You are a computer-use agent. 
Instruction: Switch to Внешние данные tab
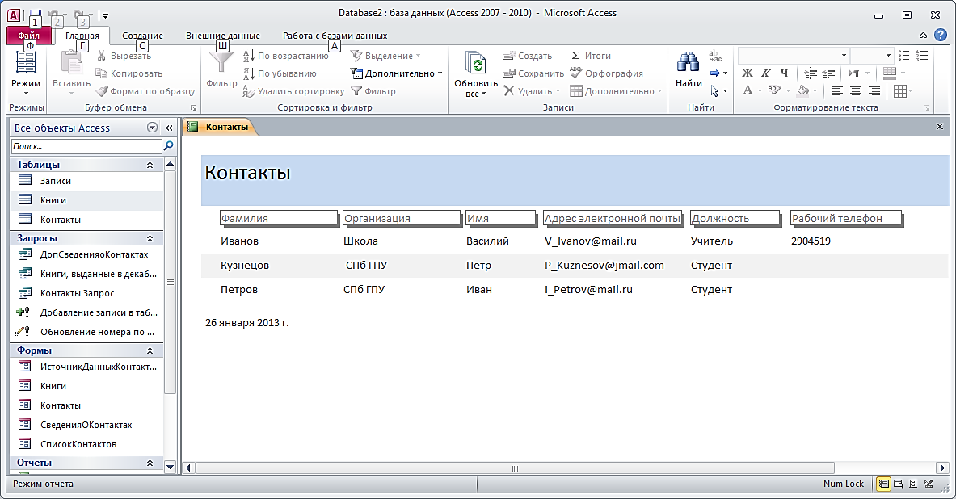pyautogui.click(x=223, y=36)
